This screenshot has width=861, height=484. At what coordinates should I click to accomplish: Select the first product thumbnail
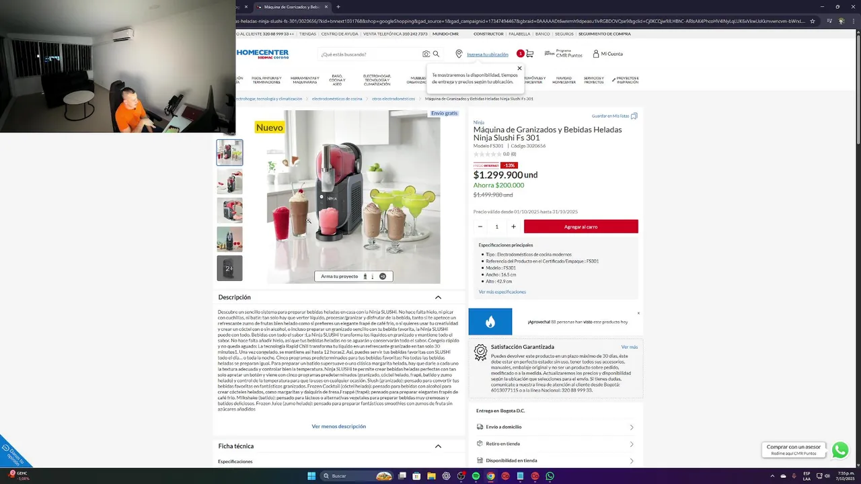(x=229, y=153)
